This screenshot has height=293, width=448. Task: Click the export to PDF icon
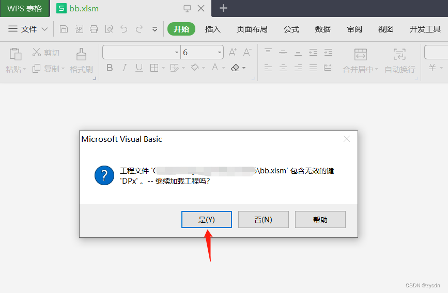point(79,29)
